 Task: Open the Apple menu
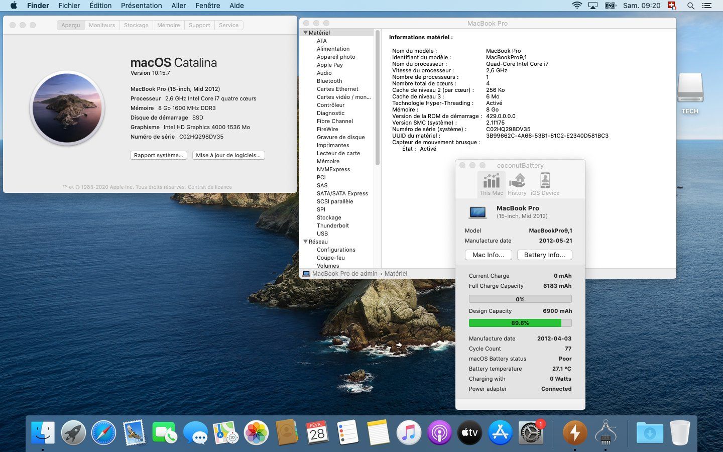click(14, 6)
